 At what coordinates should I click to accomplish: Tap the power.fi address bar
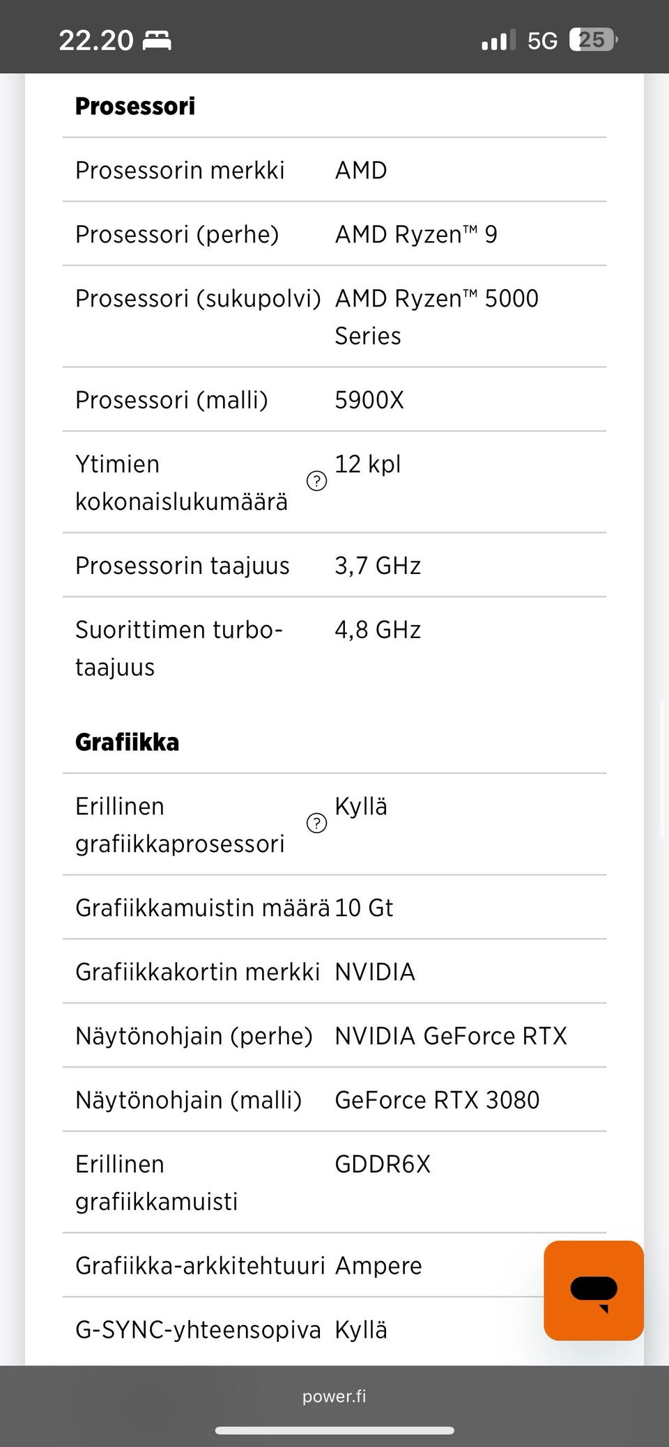(x=334, y=1396)
